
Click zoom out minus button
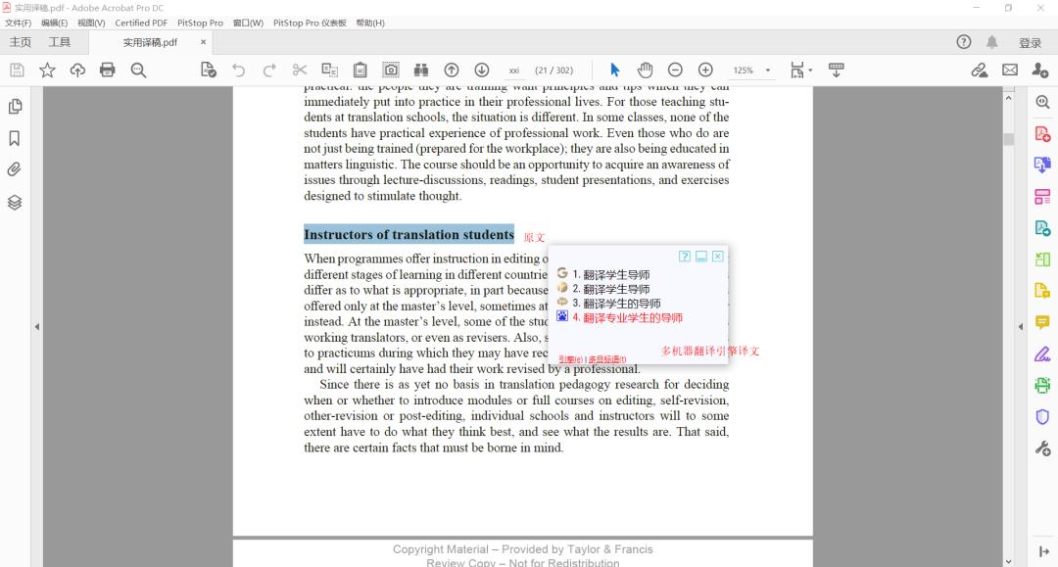click(675, 70)
